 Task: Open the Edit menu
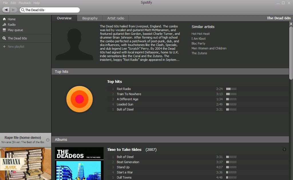tap(13, 3)
